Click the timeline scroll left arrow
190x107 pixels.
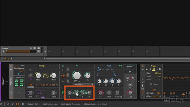[x=45, y=59]
